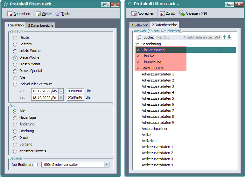Viewport: 245px width, 177px height.
Task: Select the Ansprechpartner list entry
Action: pos(154,129)
